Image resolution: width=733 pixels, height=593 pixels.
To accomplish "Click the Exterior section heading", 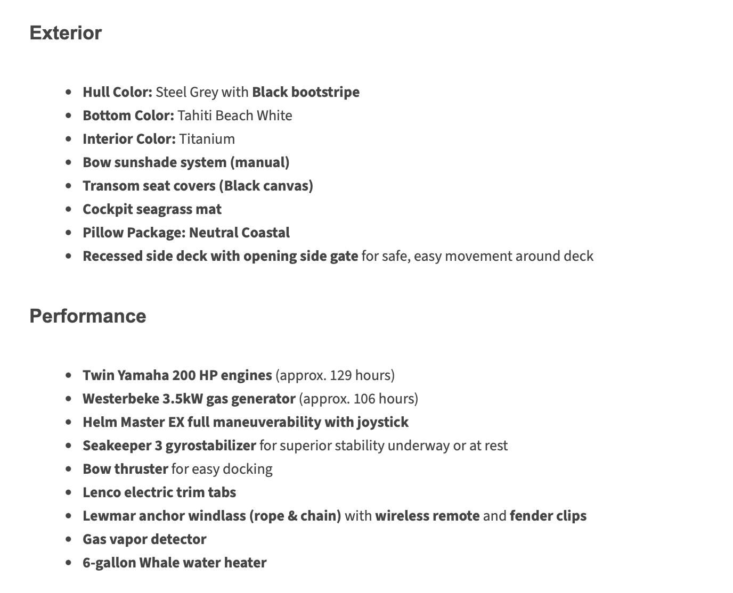I will tap(66, 33).
